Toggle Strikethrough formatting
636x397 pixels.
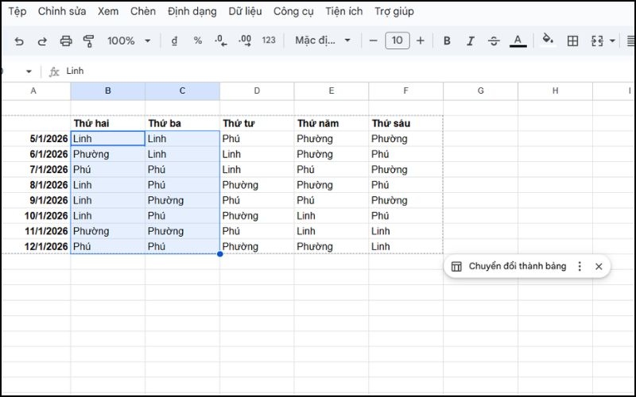[x=494, y=40]
